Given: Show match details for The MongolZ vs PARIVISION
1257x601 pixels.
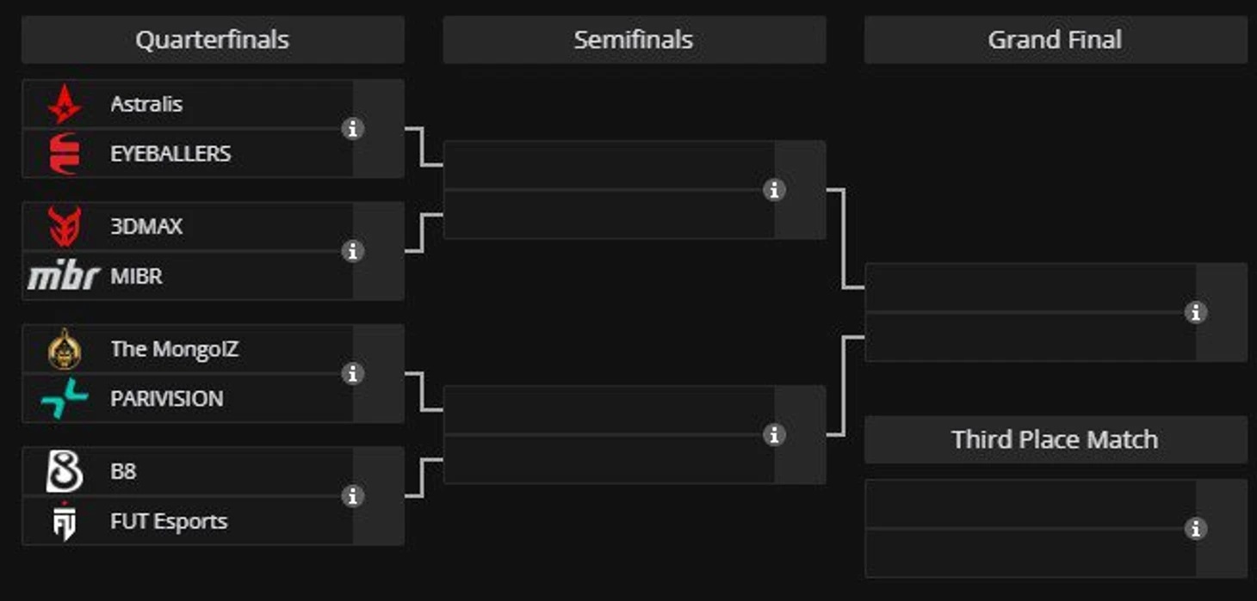Looking at the screenshot, I should (351, 374).
